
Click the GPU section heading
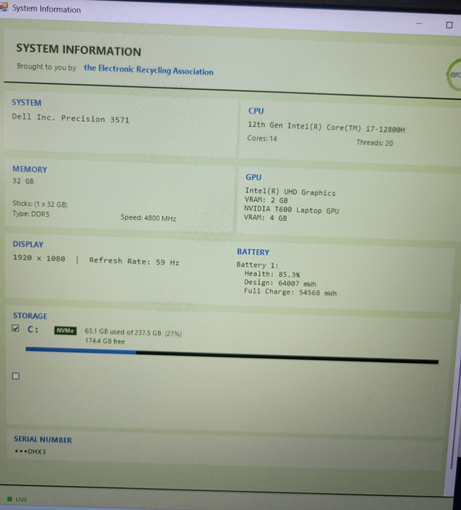tap(253, 177)
